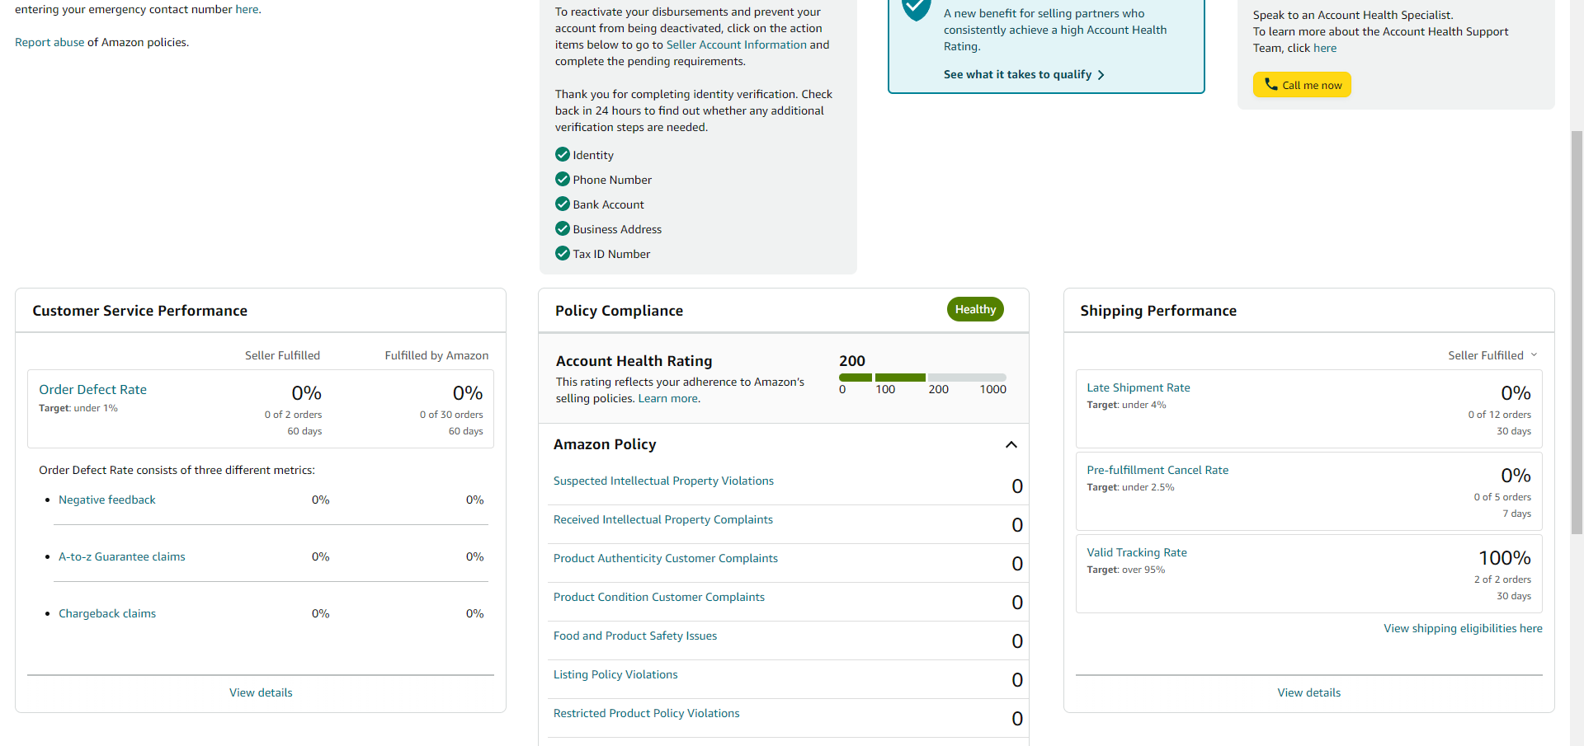Click the Healthy status badge
The width and height of the screenshot is (1584, 746).
click(975, 309)
